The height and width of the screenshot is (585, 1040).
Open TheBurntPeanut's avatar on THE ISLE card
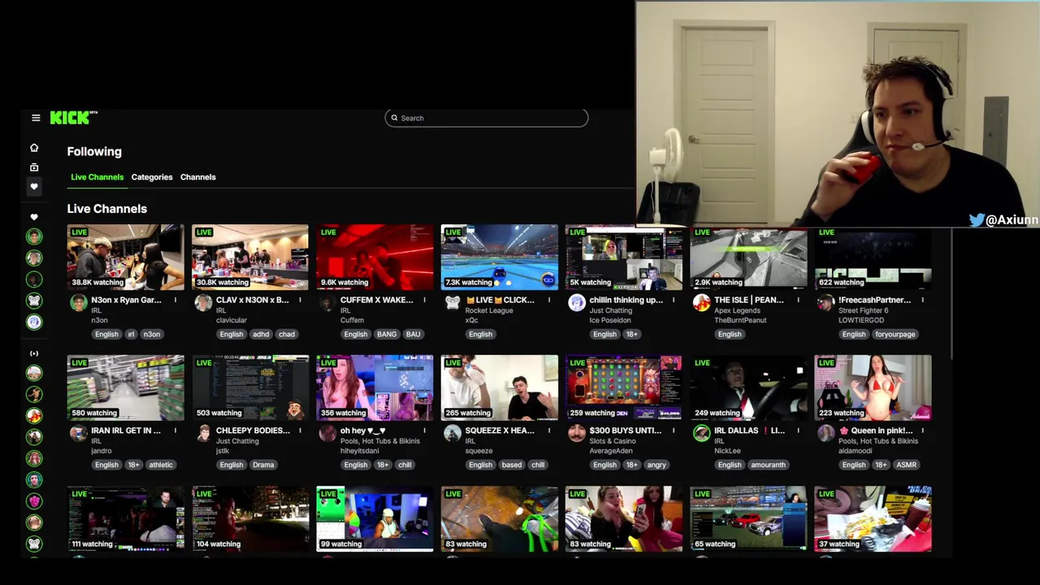(x=701, y=303)
